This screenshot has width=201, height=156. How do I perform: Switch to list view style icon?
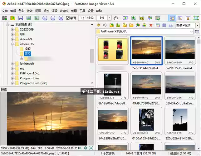(171, 25)
